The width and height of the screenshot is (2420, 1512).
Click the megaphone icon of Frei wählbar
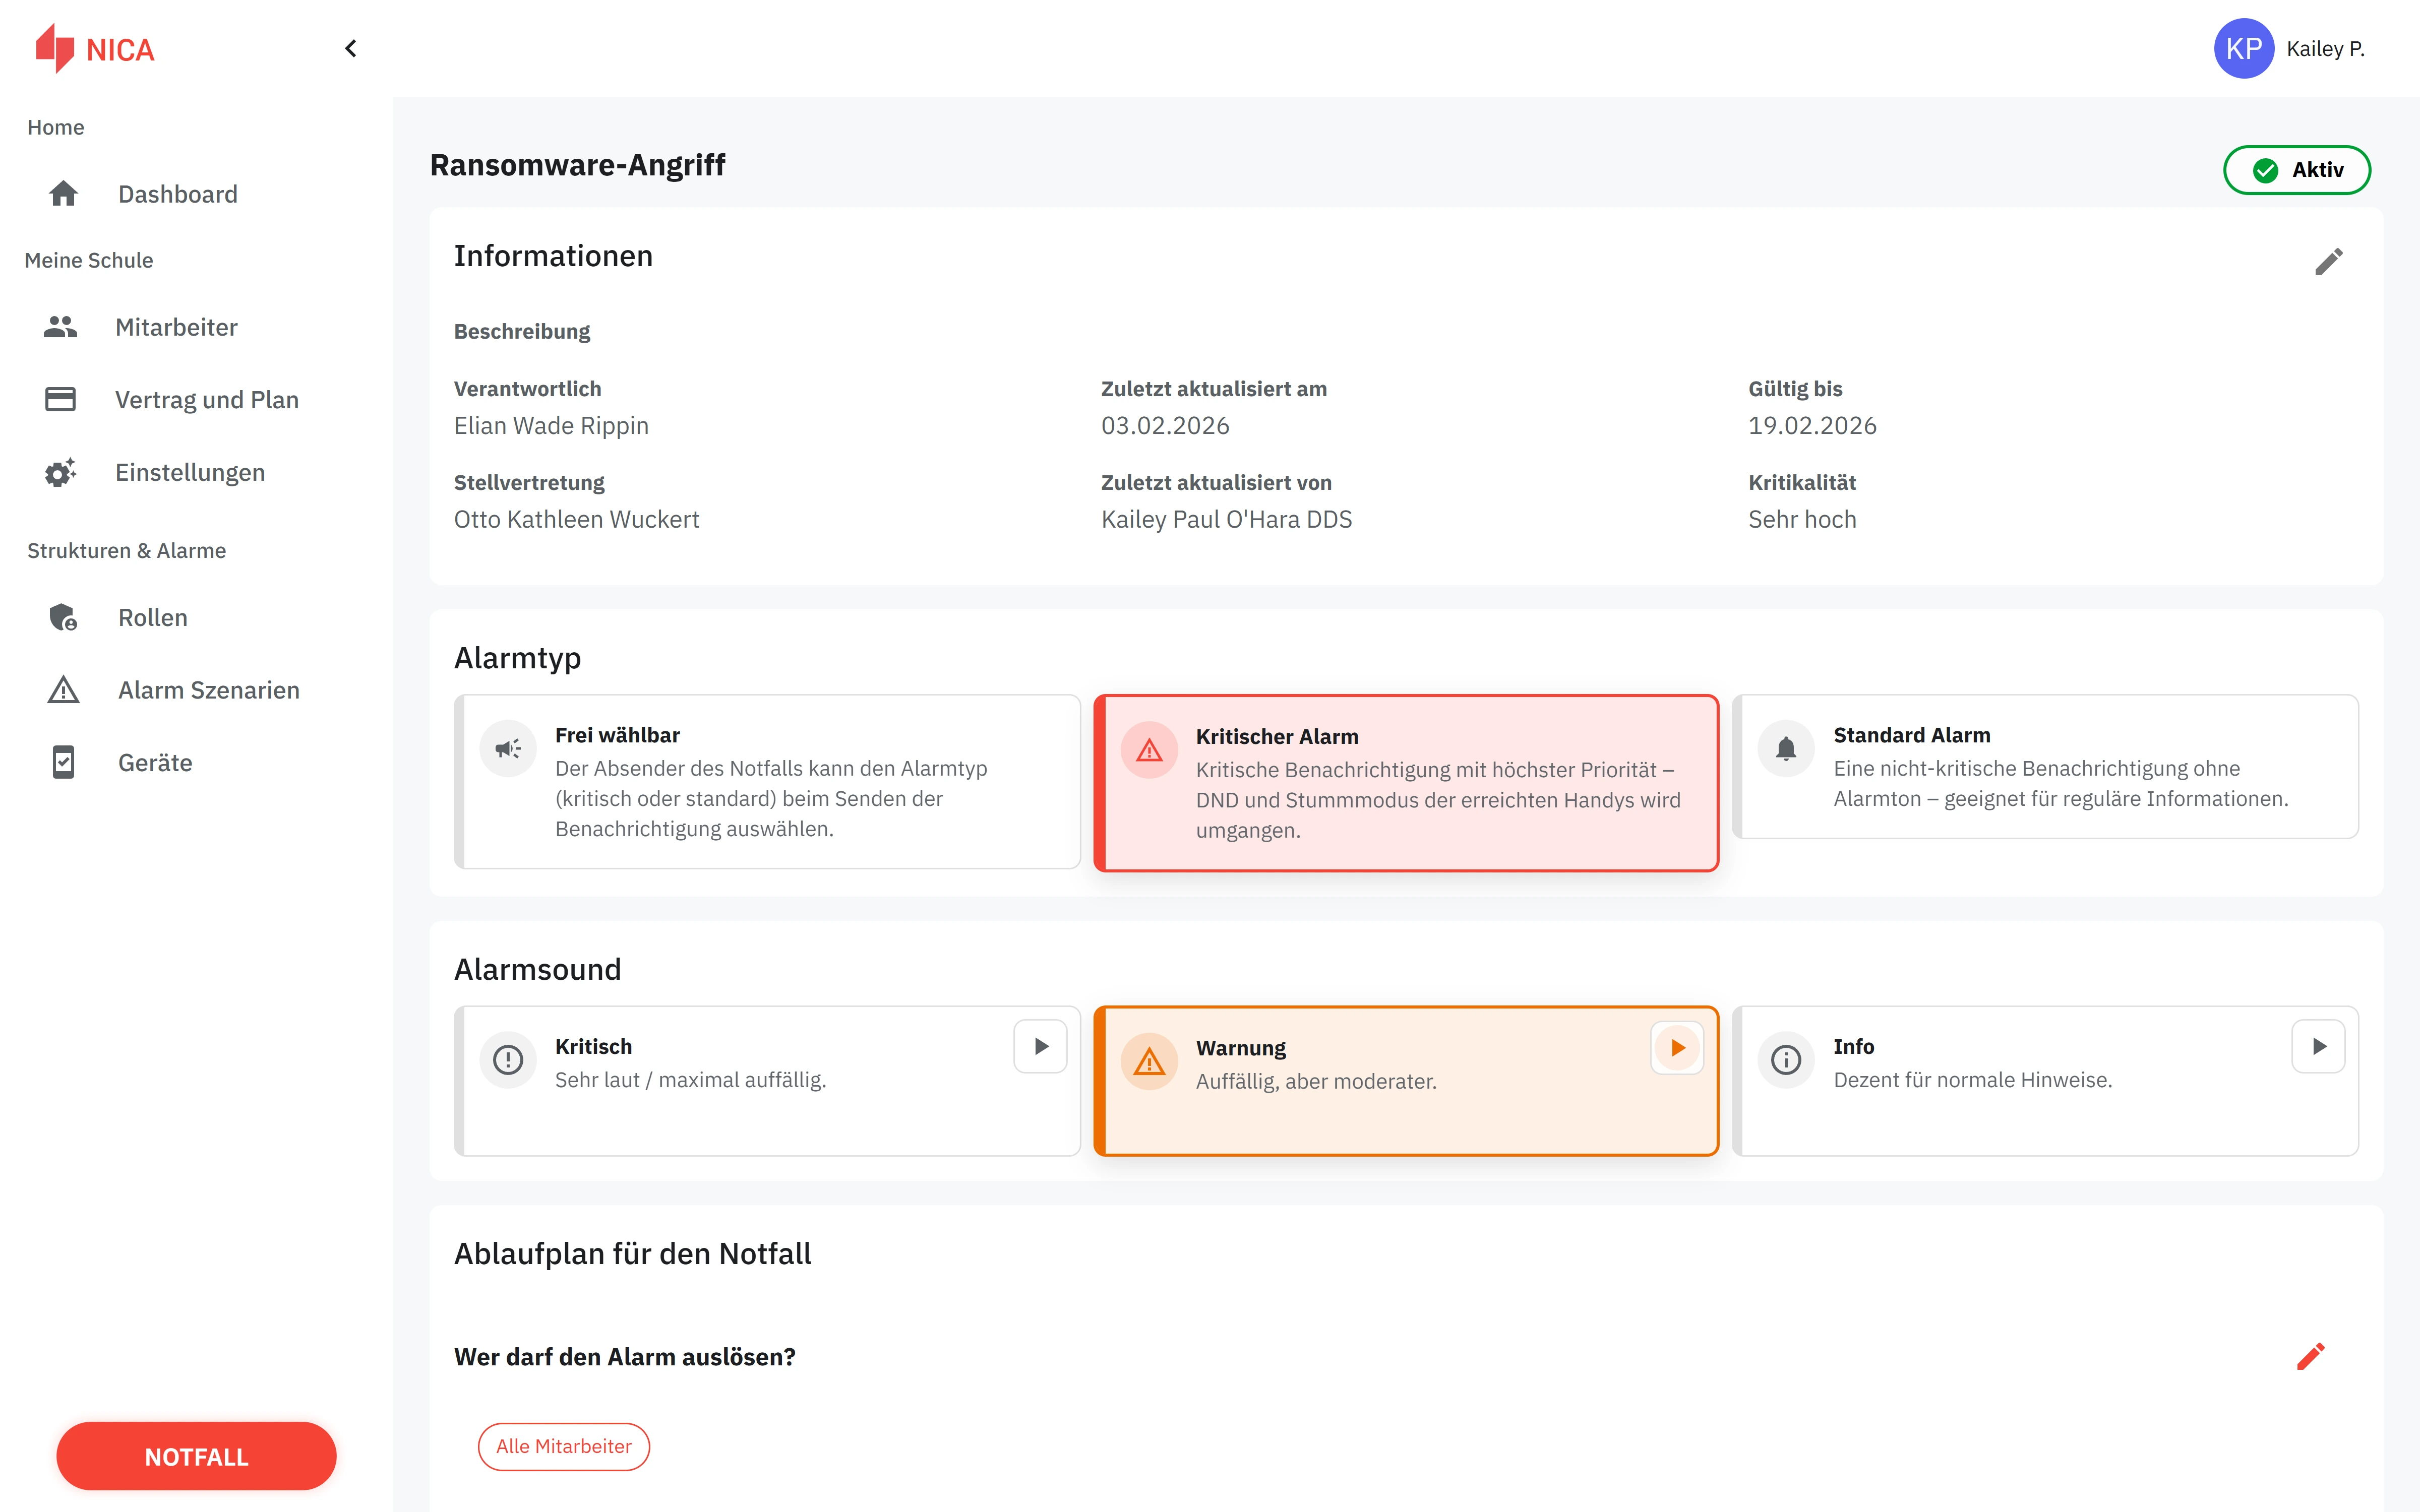(x=508, y=748)
